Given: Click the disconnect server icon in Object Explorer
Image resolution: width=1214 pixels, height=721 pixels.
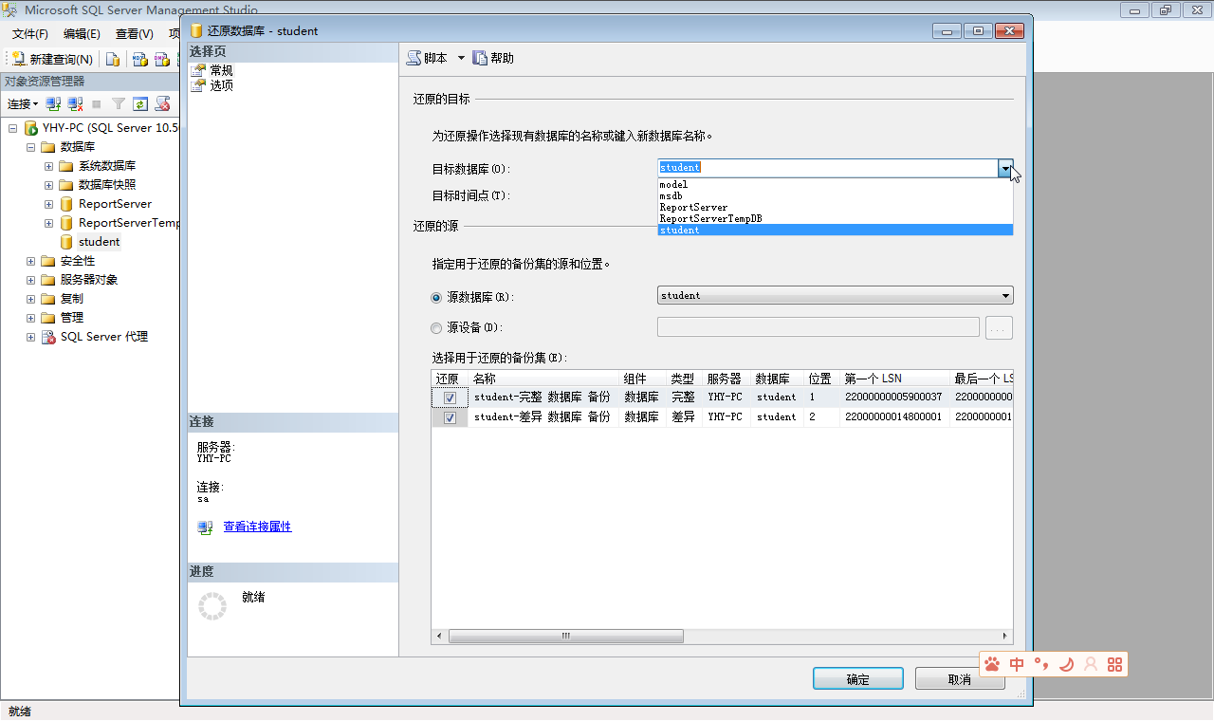Looking at the screenshot, I should [x=75, y=103].
